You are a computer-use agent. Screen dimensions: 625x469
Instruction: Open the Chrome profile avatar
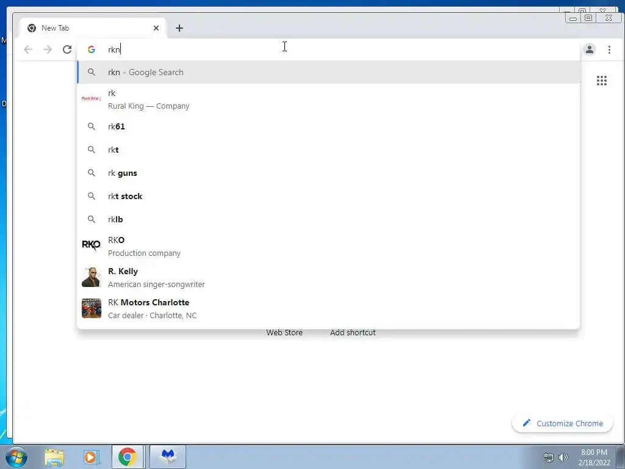click(x=589, y=49)
